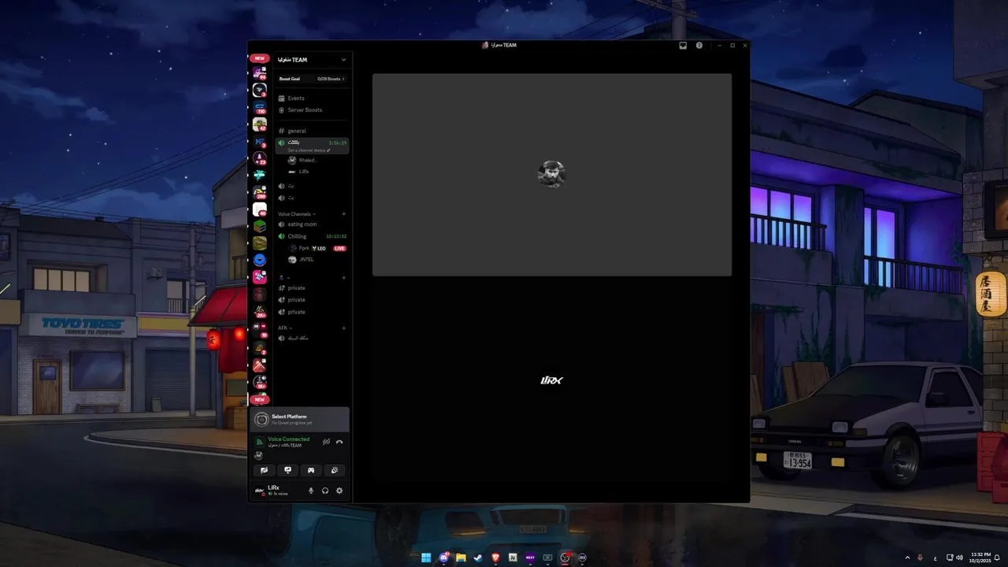Toggle noise suppression icon
Viewport: 1008px width, 567px height.
pos(326,442)
